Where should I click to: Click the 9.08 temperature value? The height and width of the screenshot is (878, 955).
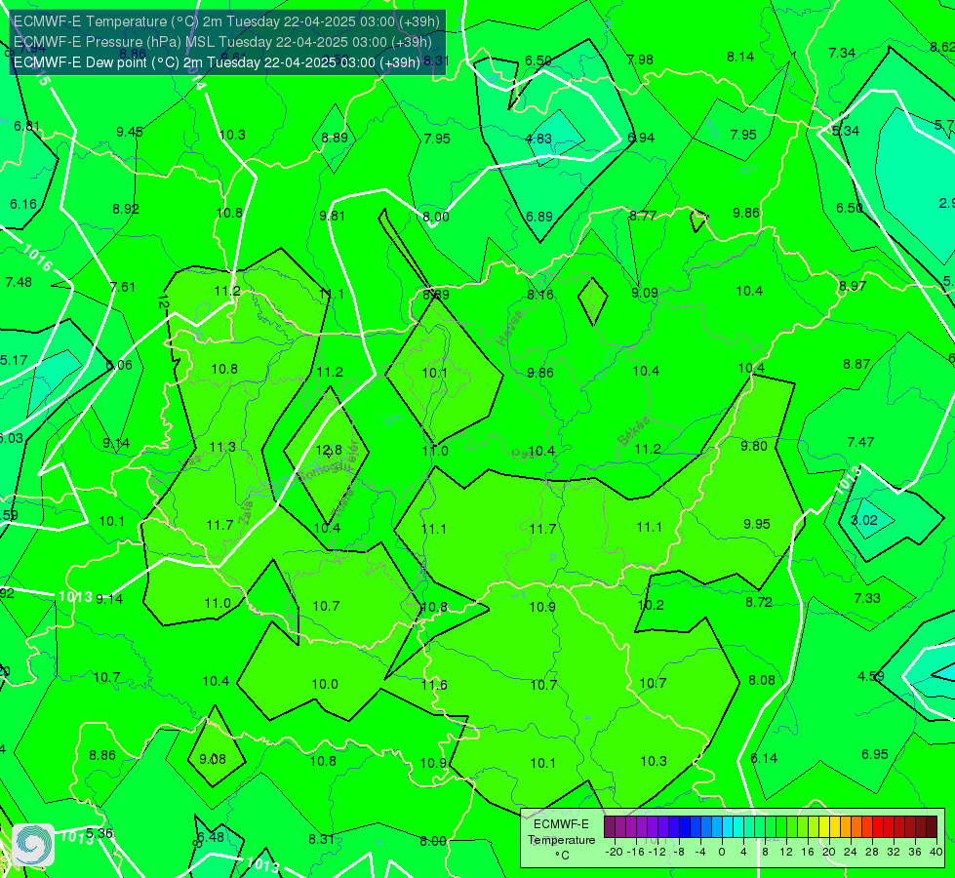click(213, 759)
